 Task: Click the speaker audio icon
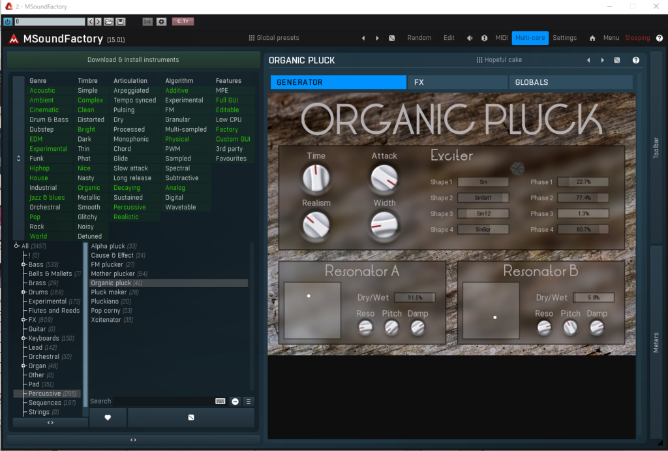(x=470, y=38)
